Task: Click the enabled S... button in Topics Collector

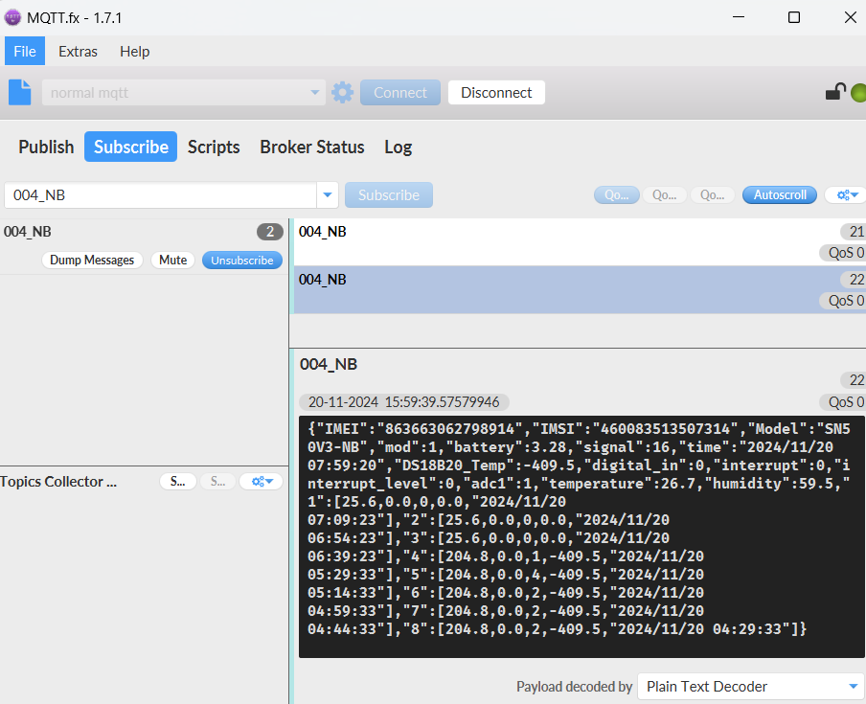Action: click(x=178, y=482)
